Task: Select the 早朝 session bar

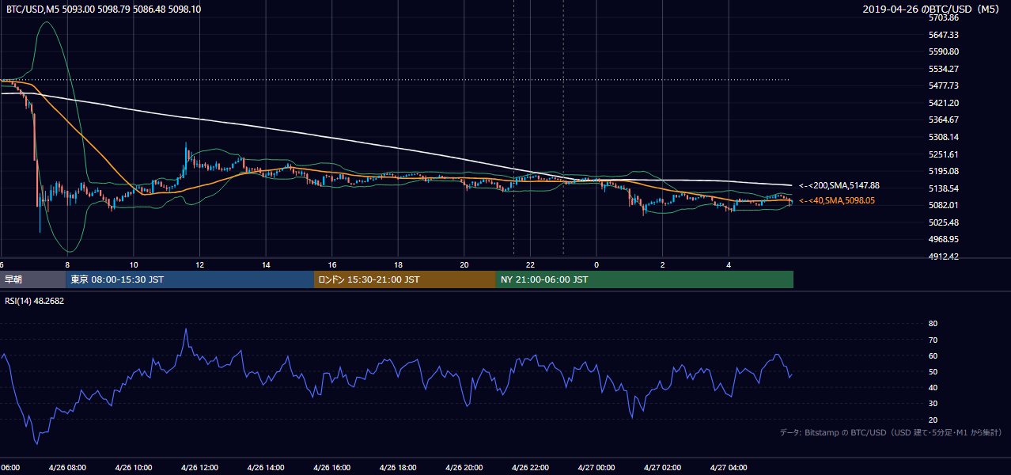Action: click(33, 279)
